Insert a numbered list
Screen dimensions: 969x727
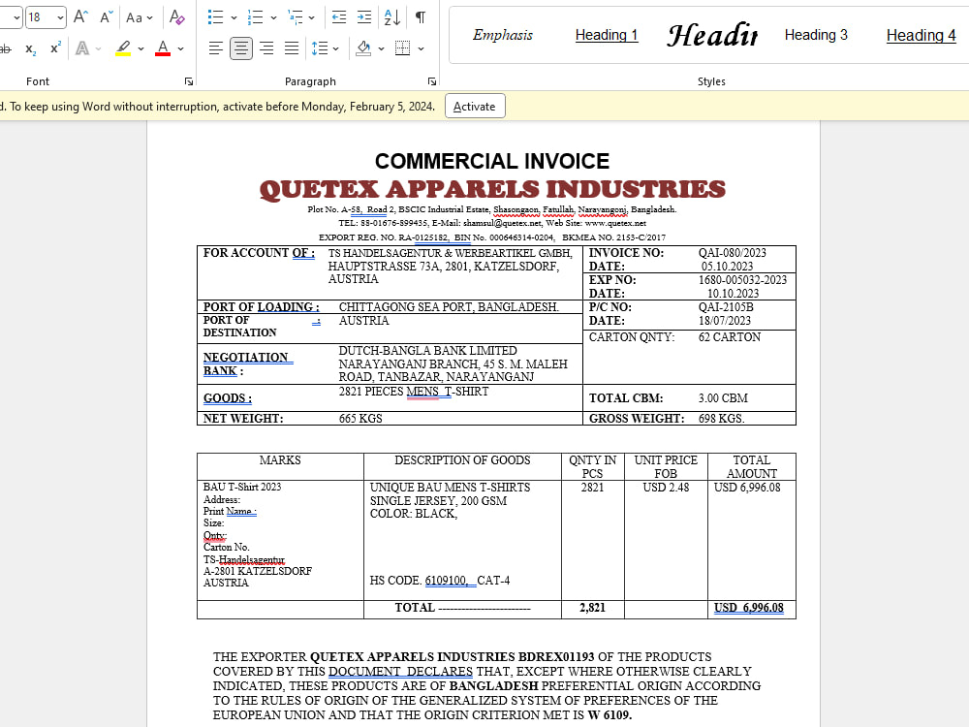coord(255,17)
